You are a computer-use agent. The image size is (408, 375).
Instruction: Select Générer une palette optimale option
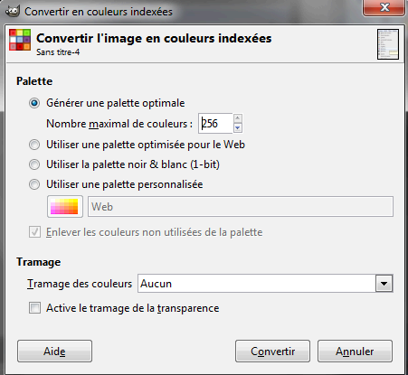pyautogui.click(x=34, y=103)
